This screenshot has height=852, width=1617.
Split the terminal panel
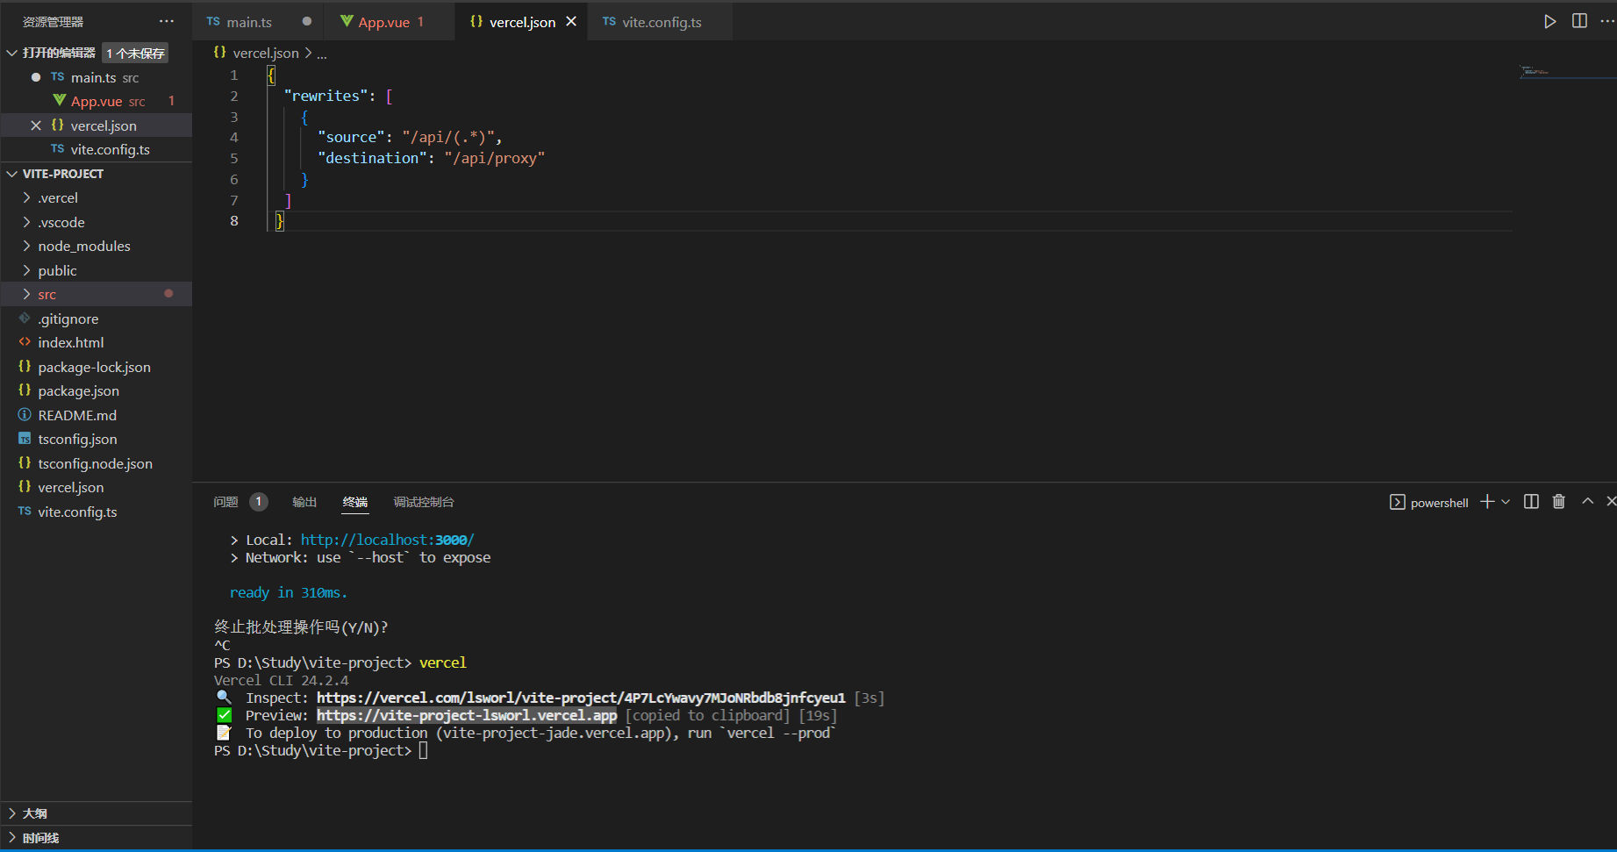coord(1531,502)
